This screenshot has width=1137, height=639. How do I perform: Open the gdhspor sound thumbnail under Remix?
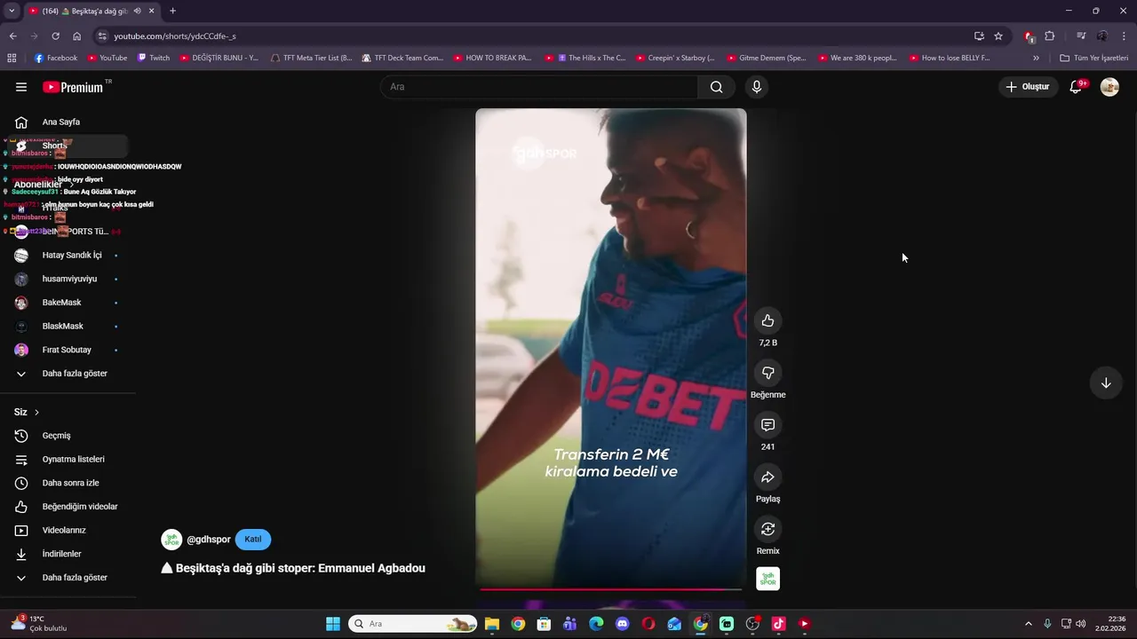click(768, 579)
